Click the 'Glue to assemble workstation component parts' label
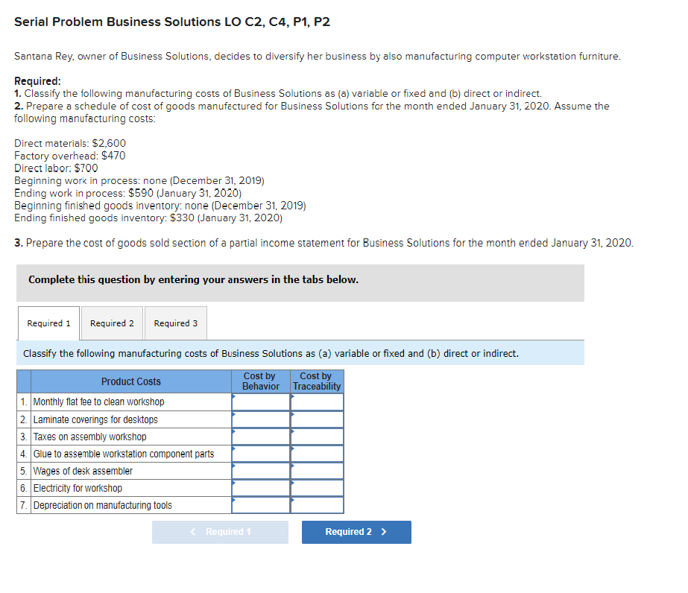Image resolution: width=688 pixels, height=593 pixels. click(x=124, y=454)
